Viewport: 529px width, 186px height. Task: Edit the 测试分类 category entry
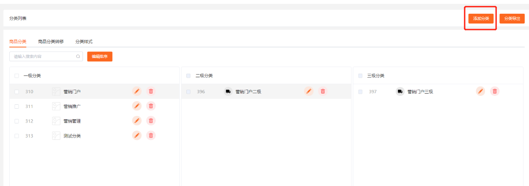click(x=137, y=135)
